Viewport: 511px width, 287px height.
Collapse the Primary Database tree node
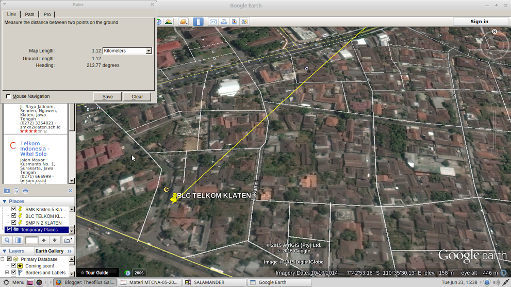tap(3, 259)
